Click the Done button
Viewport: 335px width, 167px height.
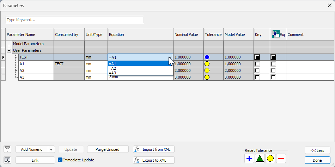317,160
